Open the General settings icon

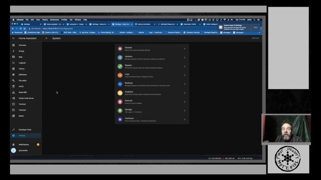coord(120,48)
